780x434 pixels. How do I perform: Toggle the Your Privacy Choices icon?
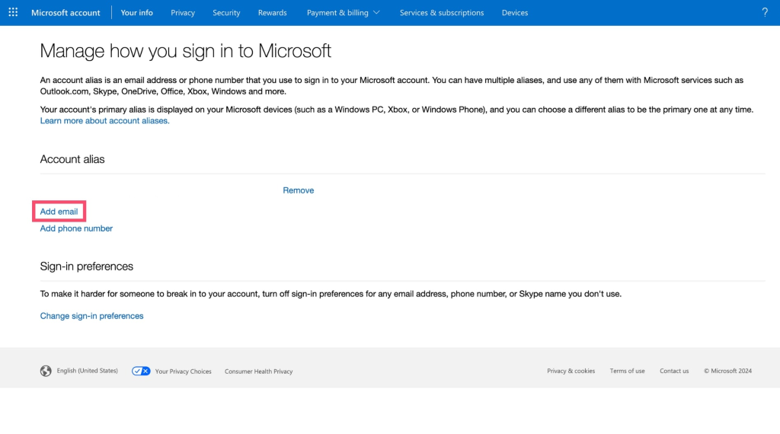pos(141,371)
